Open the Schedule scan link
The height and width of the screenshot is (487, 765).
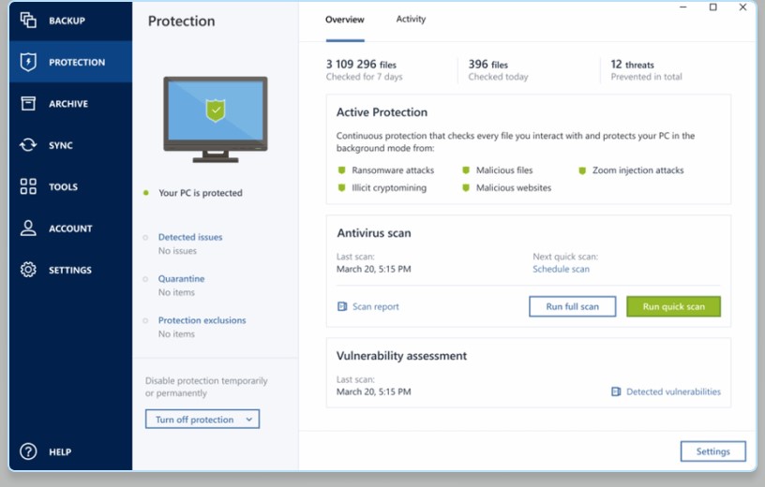click(561, 269)
